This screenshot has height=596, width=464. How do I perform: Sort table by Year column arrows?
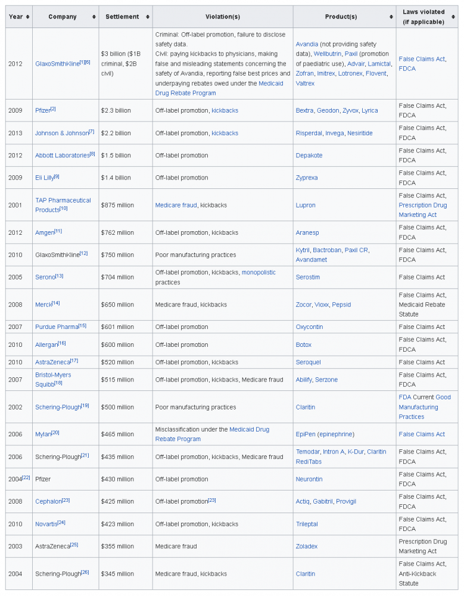(28, 17)
